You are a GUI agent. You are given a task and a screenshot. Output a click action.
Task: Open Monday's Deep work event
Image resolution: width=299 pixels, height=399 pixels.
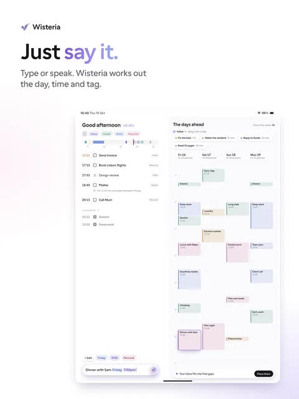tap(262, 216)
